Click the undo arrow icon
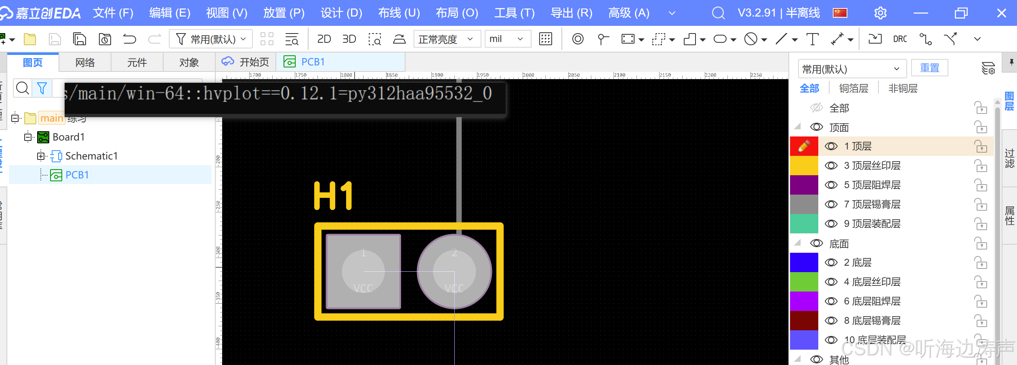 130,39
